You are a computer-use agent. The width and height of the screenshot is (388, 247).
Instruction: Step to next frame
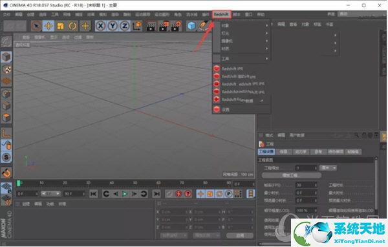(134, 194)
